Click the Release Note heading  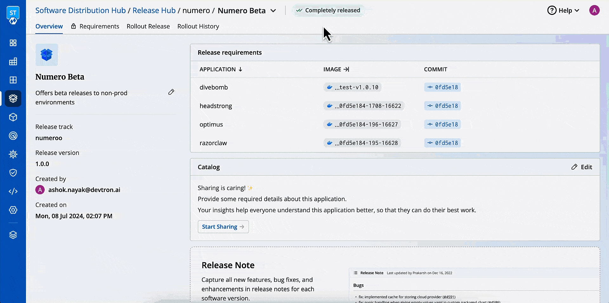point(228,265)
